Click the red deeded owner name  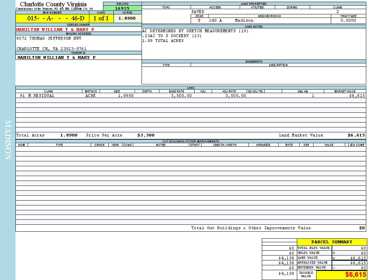coord(55,29)
